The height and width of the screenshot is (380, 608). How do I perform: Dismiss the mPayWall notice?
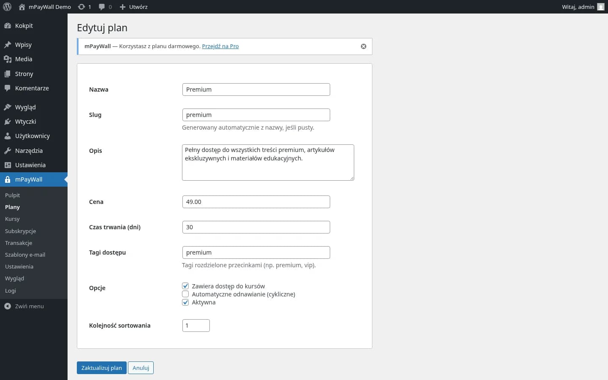point(364,46)
